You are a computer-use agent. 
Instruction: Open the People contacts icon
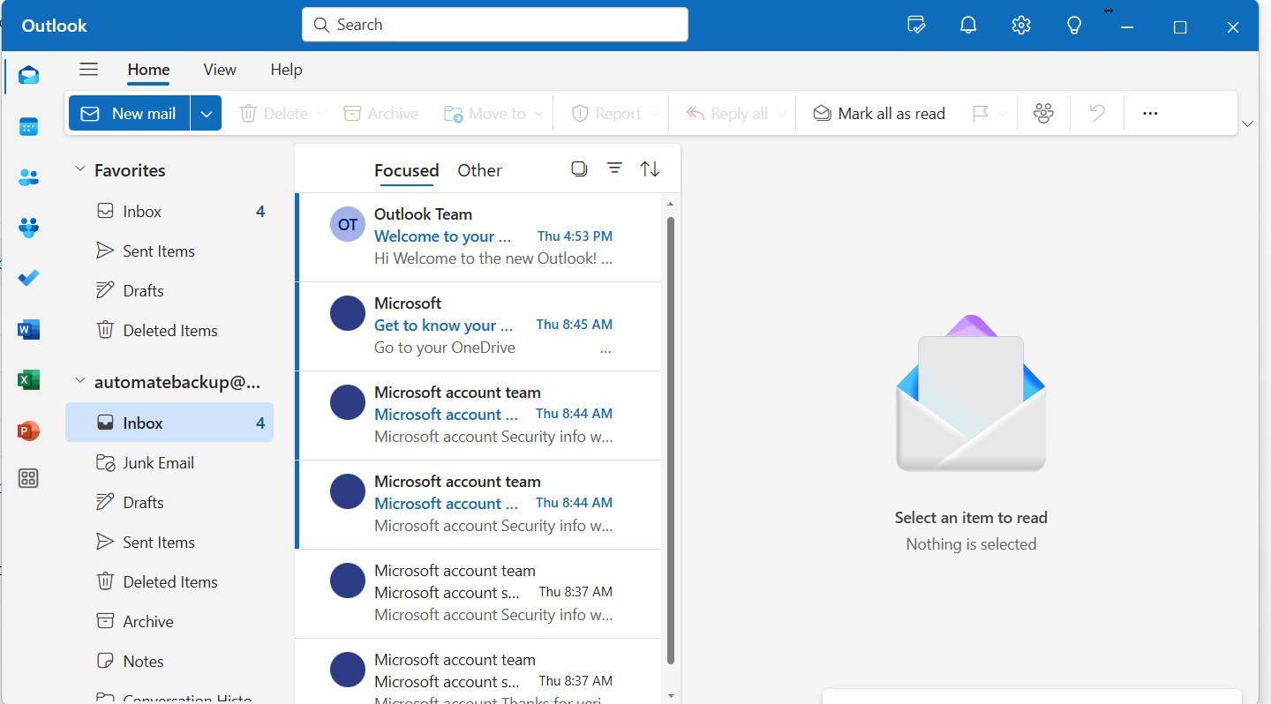(x=28, y=177)
